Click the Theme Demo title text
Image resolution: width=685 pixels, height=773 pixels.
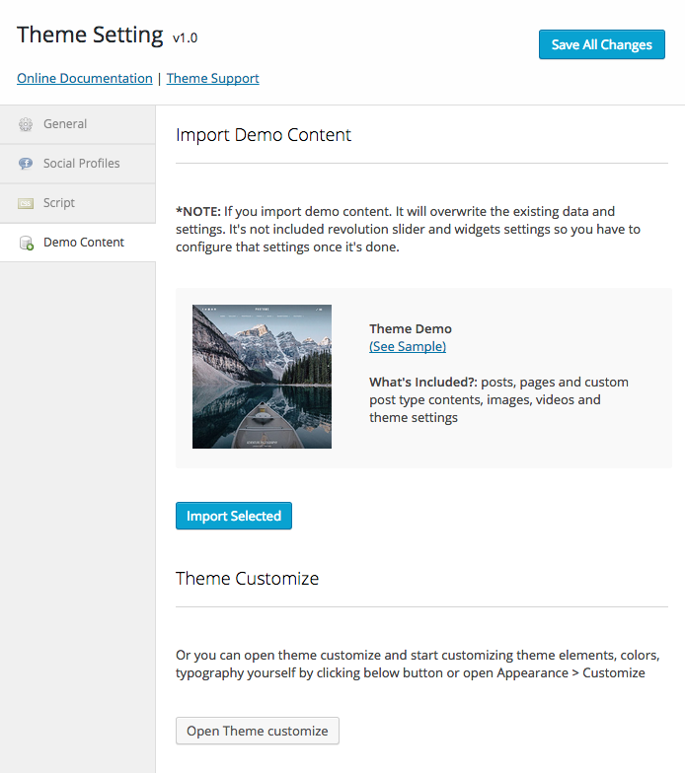(x=410, y=329)
